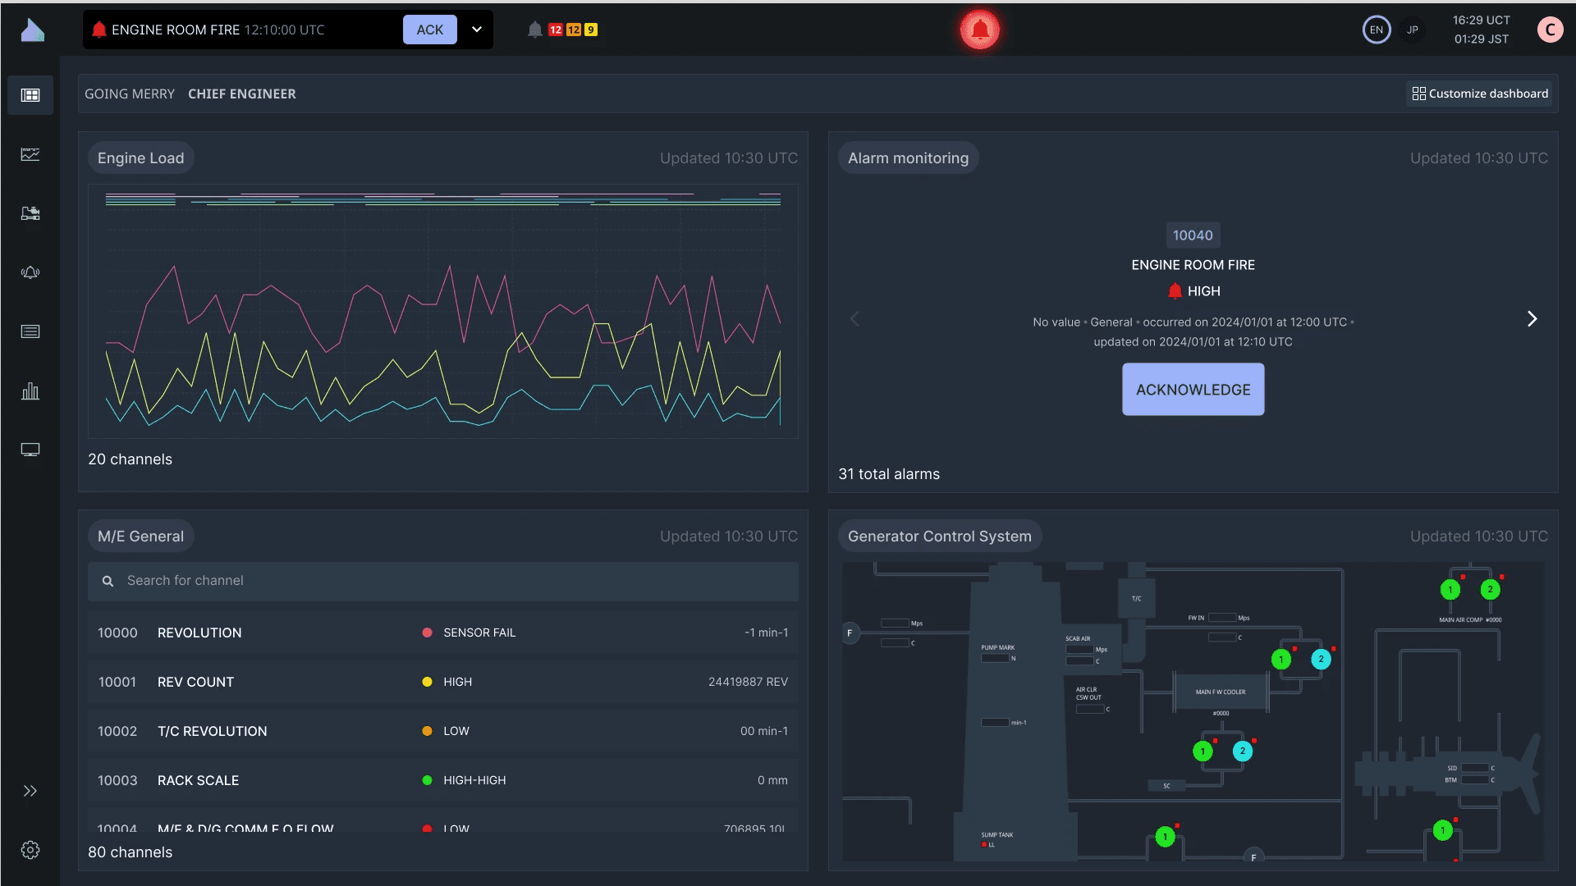Image resolution: width=1576 pixels, height=886 pixels.
Task: Open the trend chart sidebar icon
Action: pos(30,154)
